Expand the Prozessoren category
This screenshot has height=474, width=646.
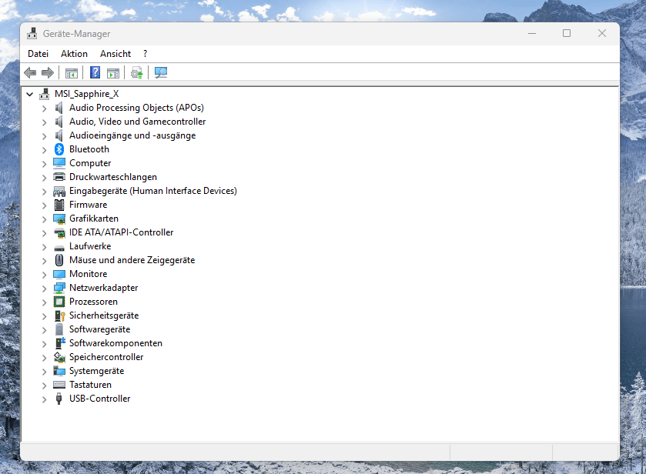point(44,302)
